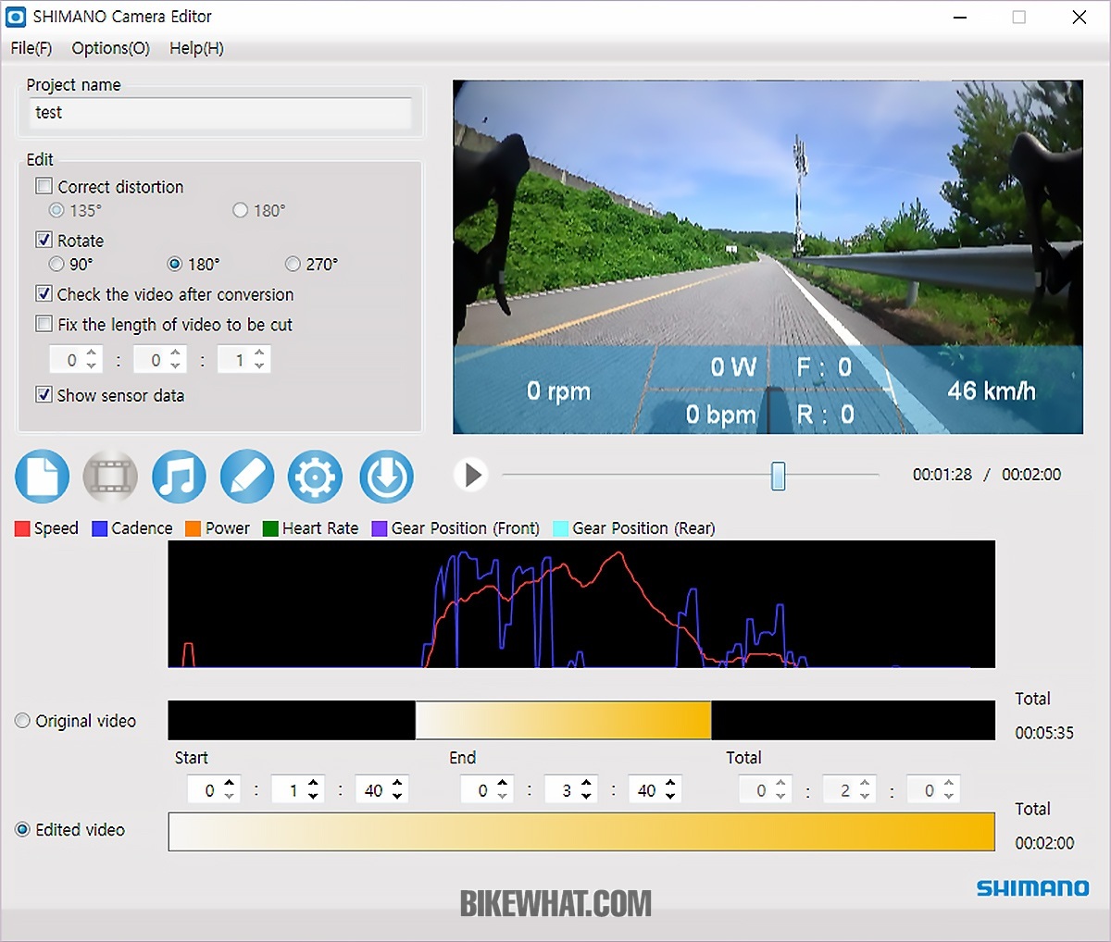Click the purple Gear Position (Front) swatch
This screenshot has width=1111, height=942.
tap(379, 528)
